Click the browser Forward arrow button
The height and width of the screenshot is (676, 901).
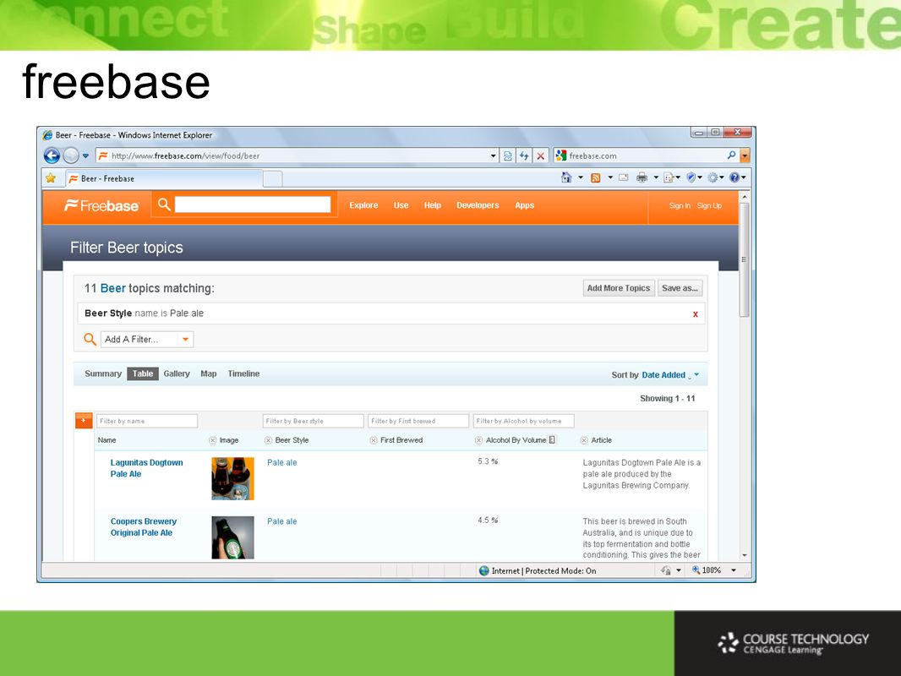[71, 155]
